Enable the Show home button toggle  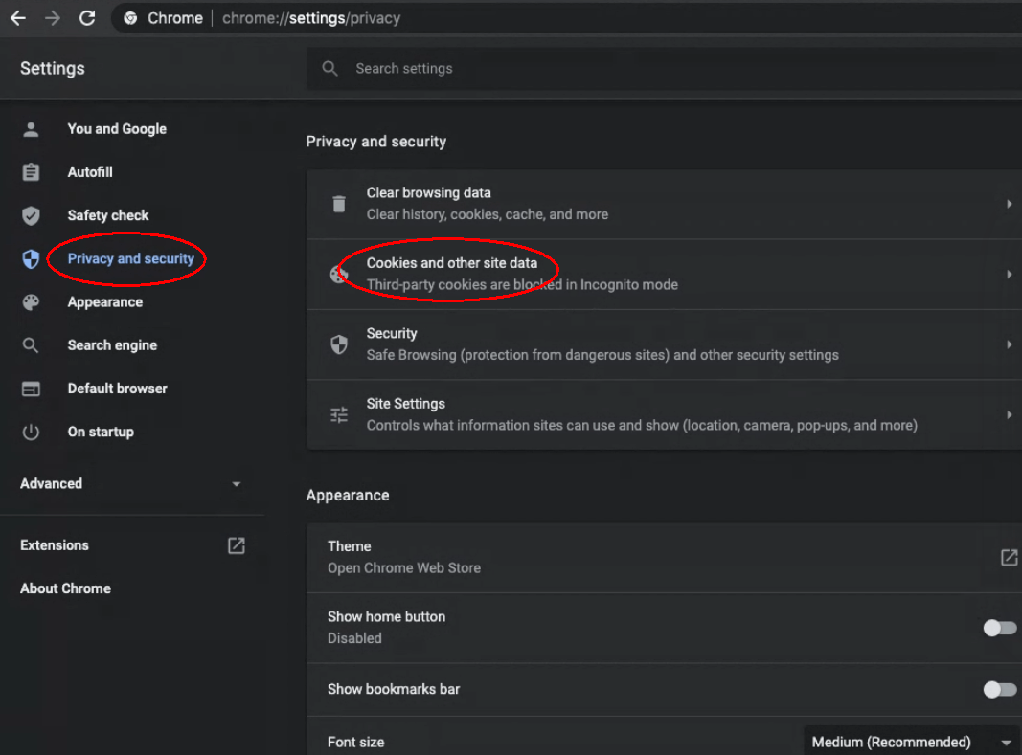(x=999, y=628)
